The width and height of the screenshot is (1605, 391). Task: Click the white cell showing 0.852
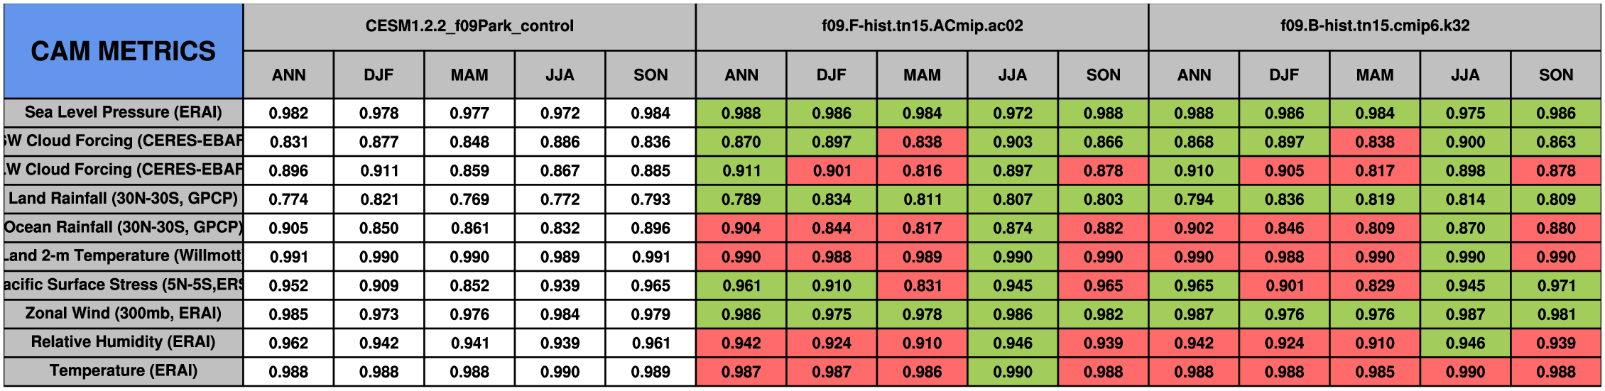point(469,285)
